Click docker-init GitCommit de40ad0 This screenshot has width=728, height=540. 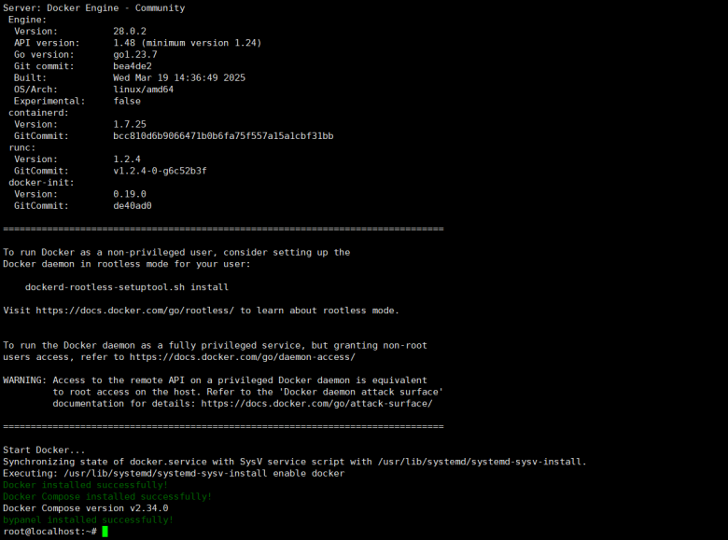(x=133, y=205)
